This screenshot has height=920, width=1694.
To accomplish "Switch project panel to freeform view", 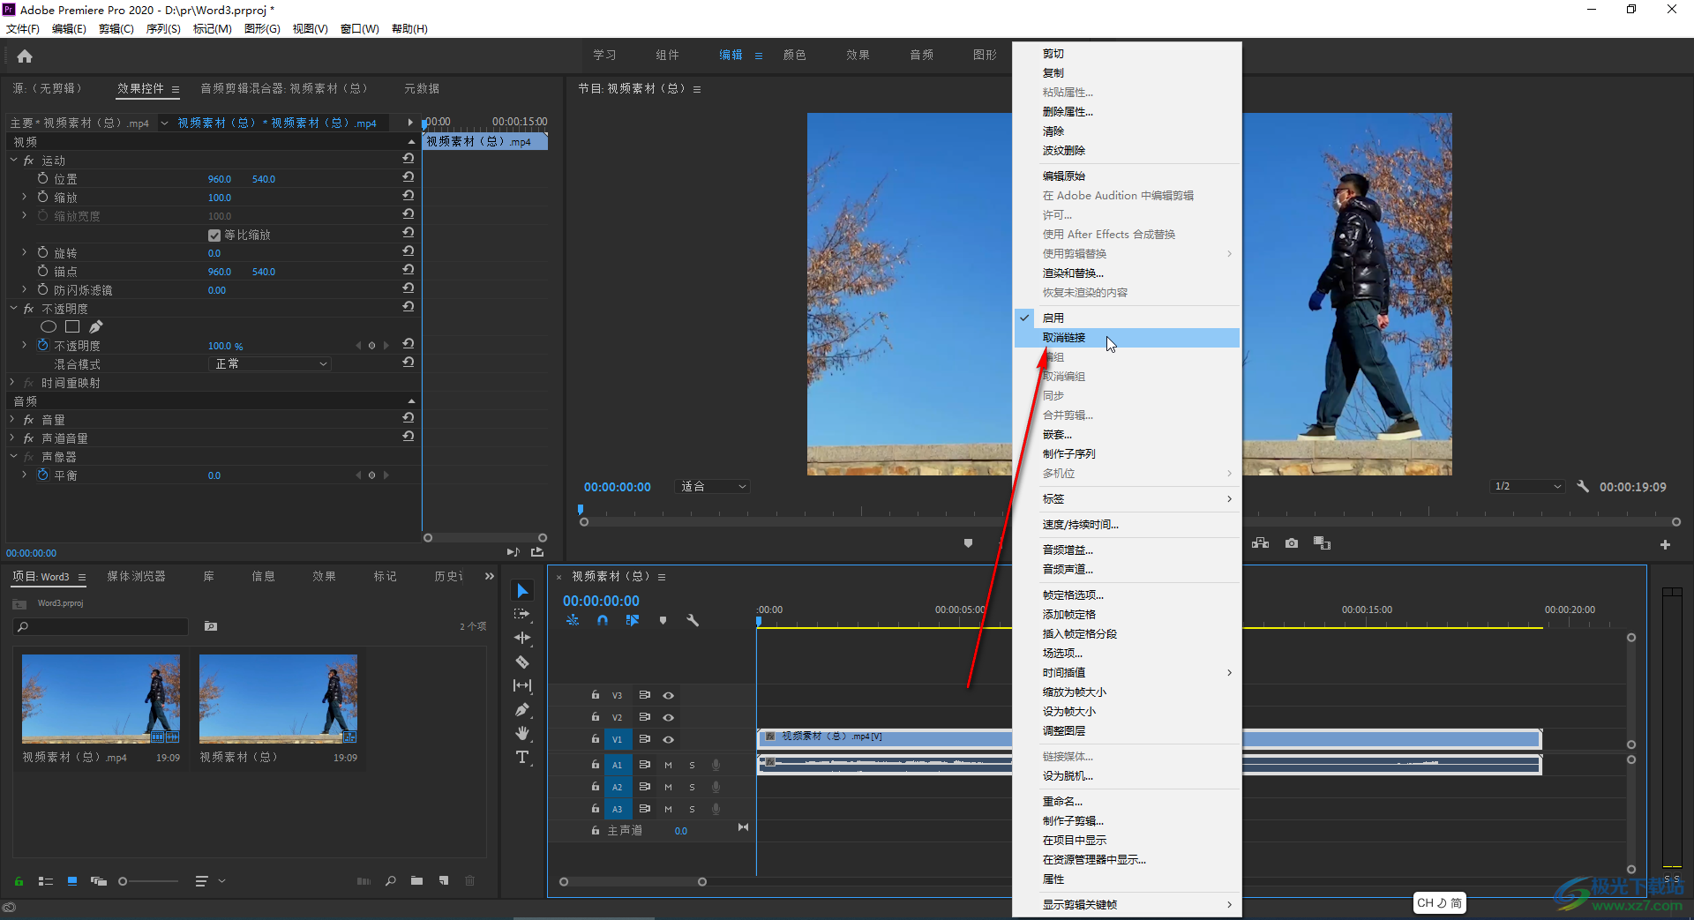I will click(x=98, y=880).
